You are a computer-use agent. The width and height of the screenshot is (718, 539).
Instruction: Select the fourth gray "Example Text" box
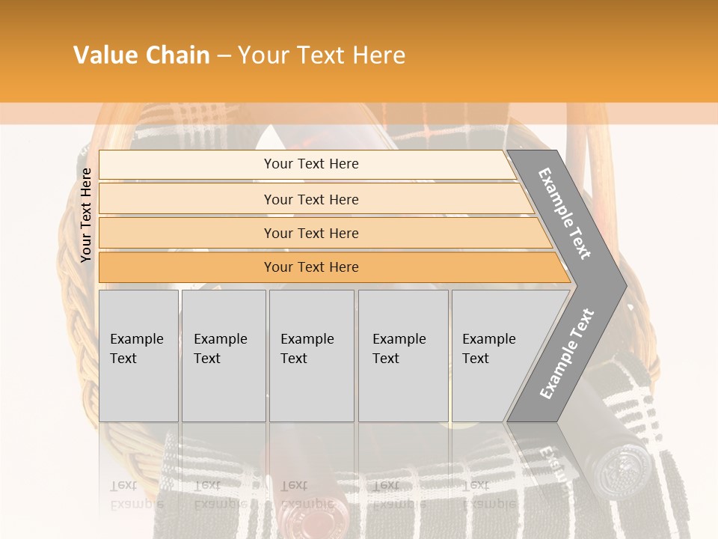coord(403,355)
